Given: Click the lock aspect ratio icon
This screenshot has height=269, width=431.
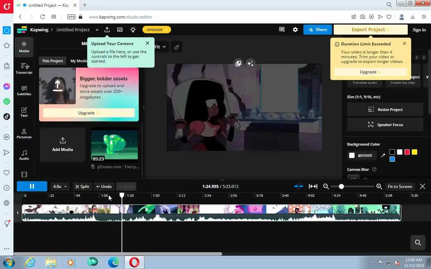Looking at the screenshot, I should point(176,47).
